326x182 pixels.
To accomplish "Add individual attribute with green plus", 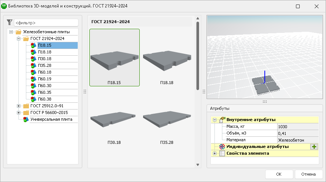I will click(x=314, y=147).
